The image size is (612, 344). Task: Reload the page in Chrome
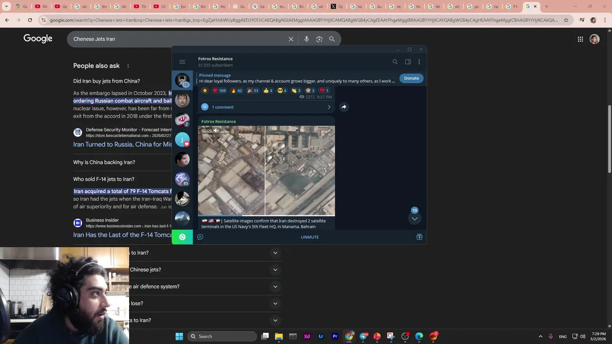pyautogui.click(x=30, y=20)
